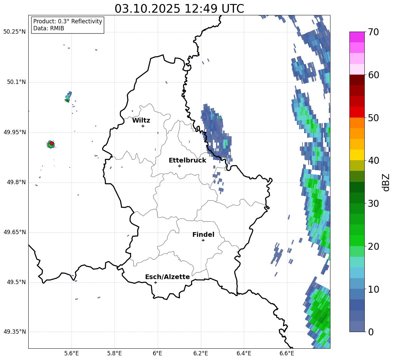
Task: Click the bright red colorbar swatch above 50
Action: point(357,112)
